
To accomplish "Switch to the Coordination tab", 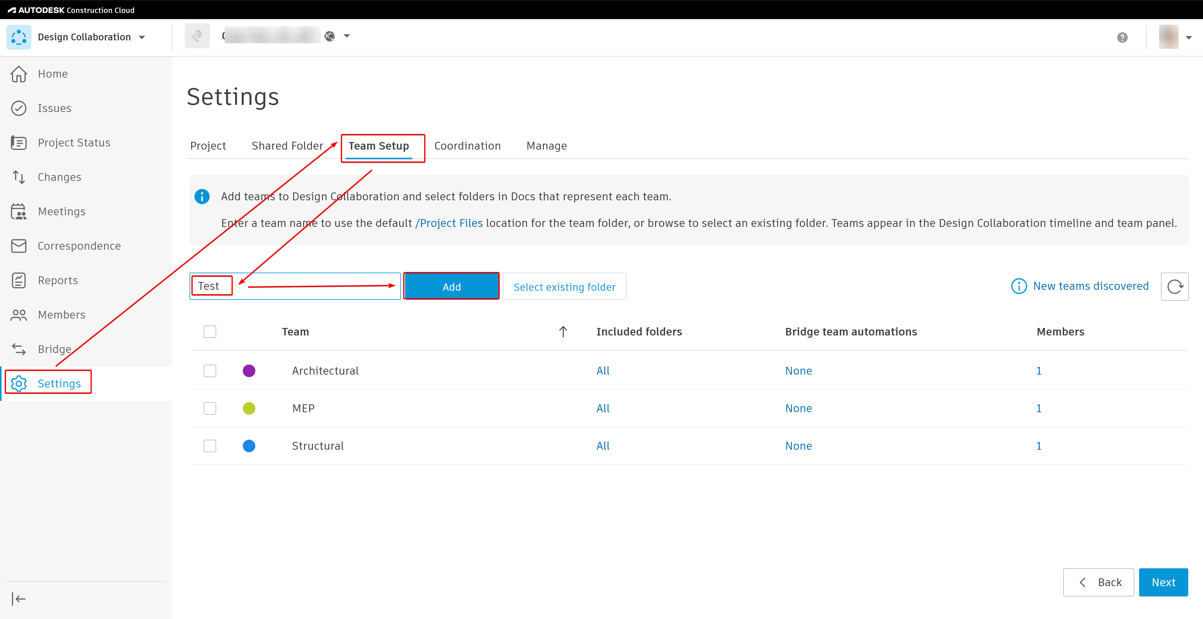I will [467, 146].
